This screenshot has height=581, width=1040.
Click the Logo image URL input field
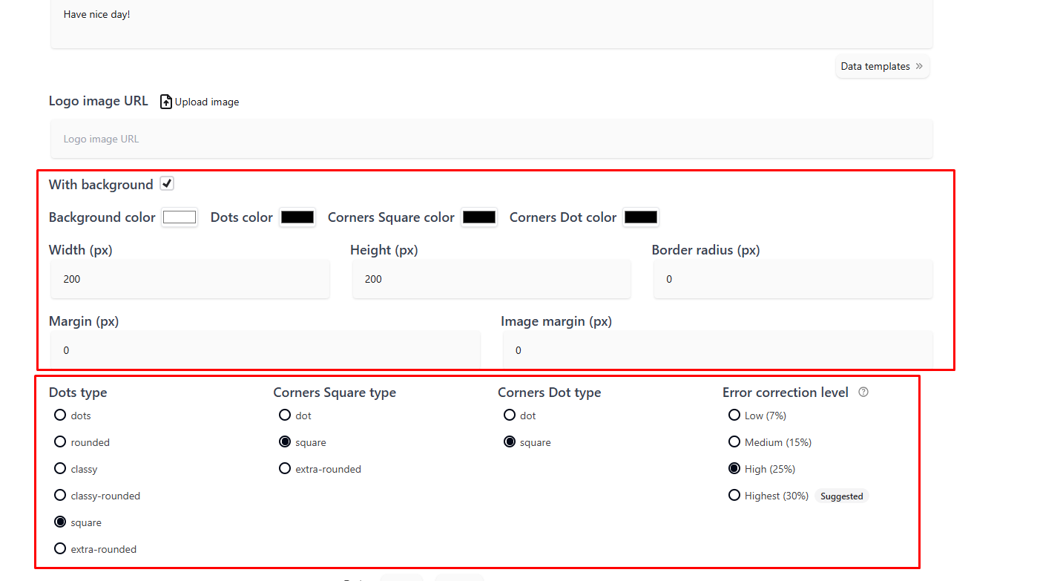click(x=491, y=138)
